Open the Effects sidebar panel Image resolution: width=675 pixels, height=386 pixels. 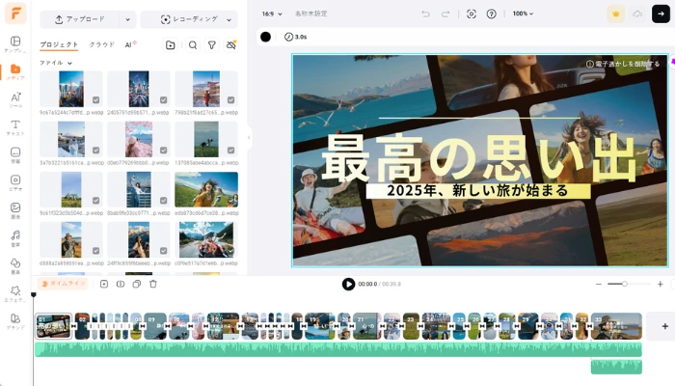coord(15,293)
